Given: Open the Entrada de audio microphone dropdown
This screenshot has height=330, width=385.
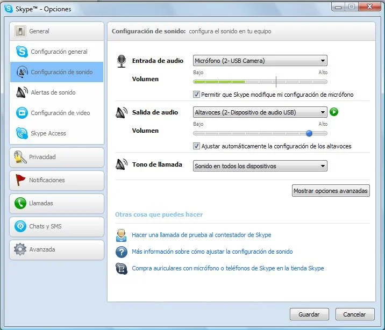Looking at the screenshot, I should click(x=260, y=61).
